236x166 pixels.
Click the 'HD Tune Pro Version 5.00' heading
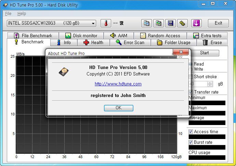pos(118,67)
